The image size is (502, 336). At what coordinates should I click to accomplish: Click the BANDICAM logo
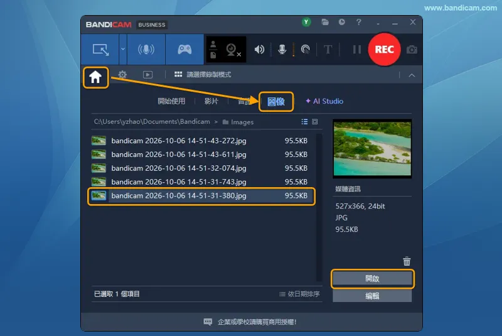109,24
